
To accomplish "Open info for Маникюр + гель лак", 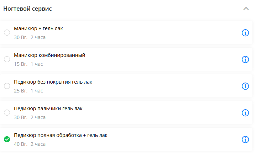I will click(x=245, y=33).
